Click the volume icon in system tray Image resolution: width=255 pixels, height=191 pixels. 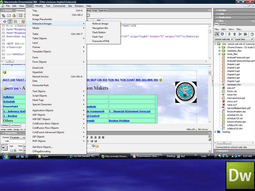coord(239,156)
